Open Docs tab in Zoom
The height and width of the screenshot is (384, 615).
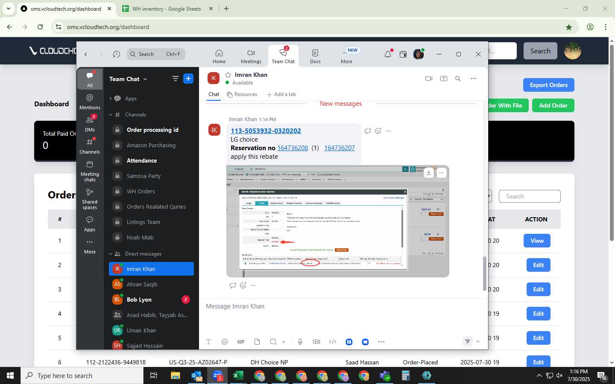(315, 56)
